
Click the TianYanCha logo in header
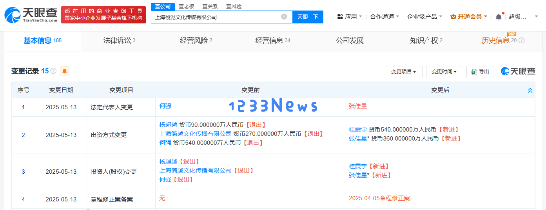tap(31, 15)
